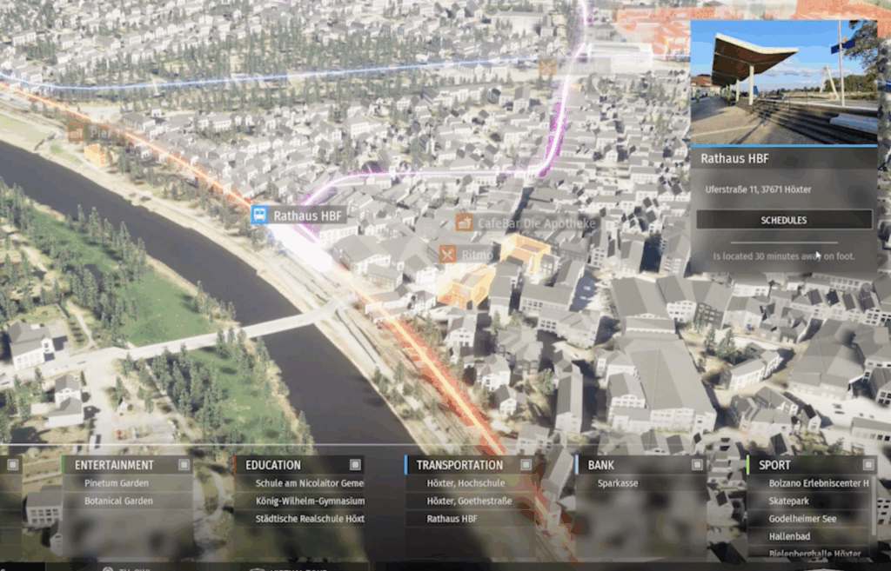
Task: Toggle the Sport category checkbox
Action: pos(868,465)
